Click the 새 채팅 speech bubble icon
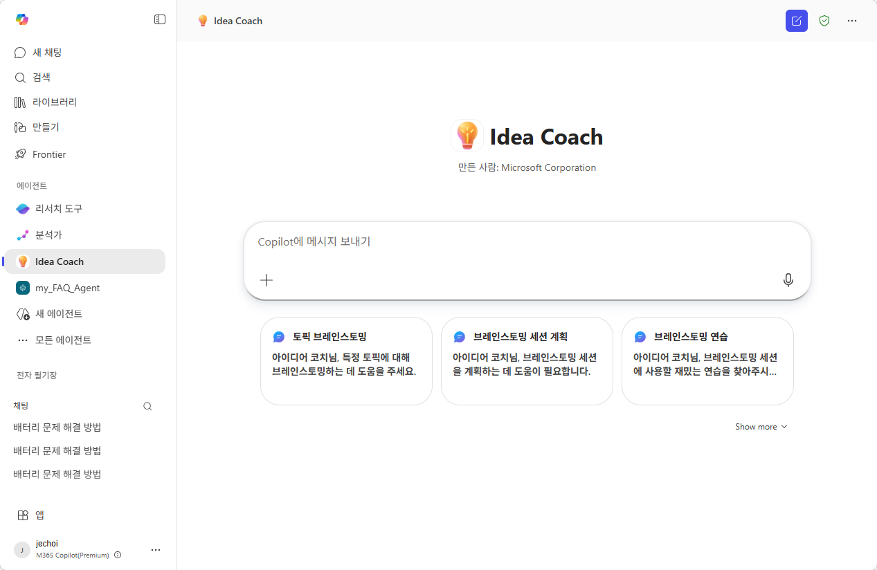This screenshot has height=570, width=877. (x=20, y=53)
